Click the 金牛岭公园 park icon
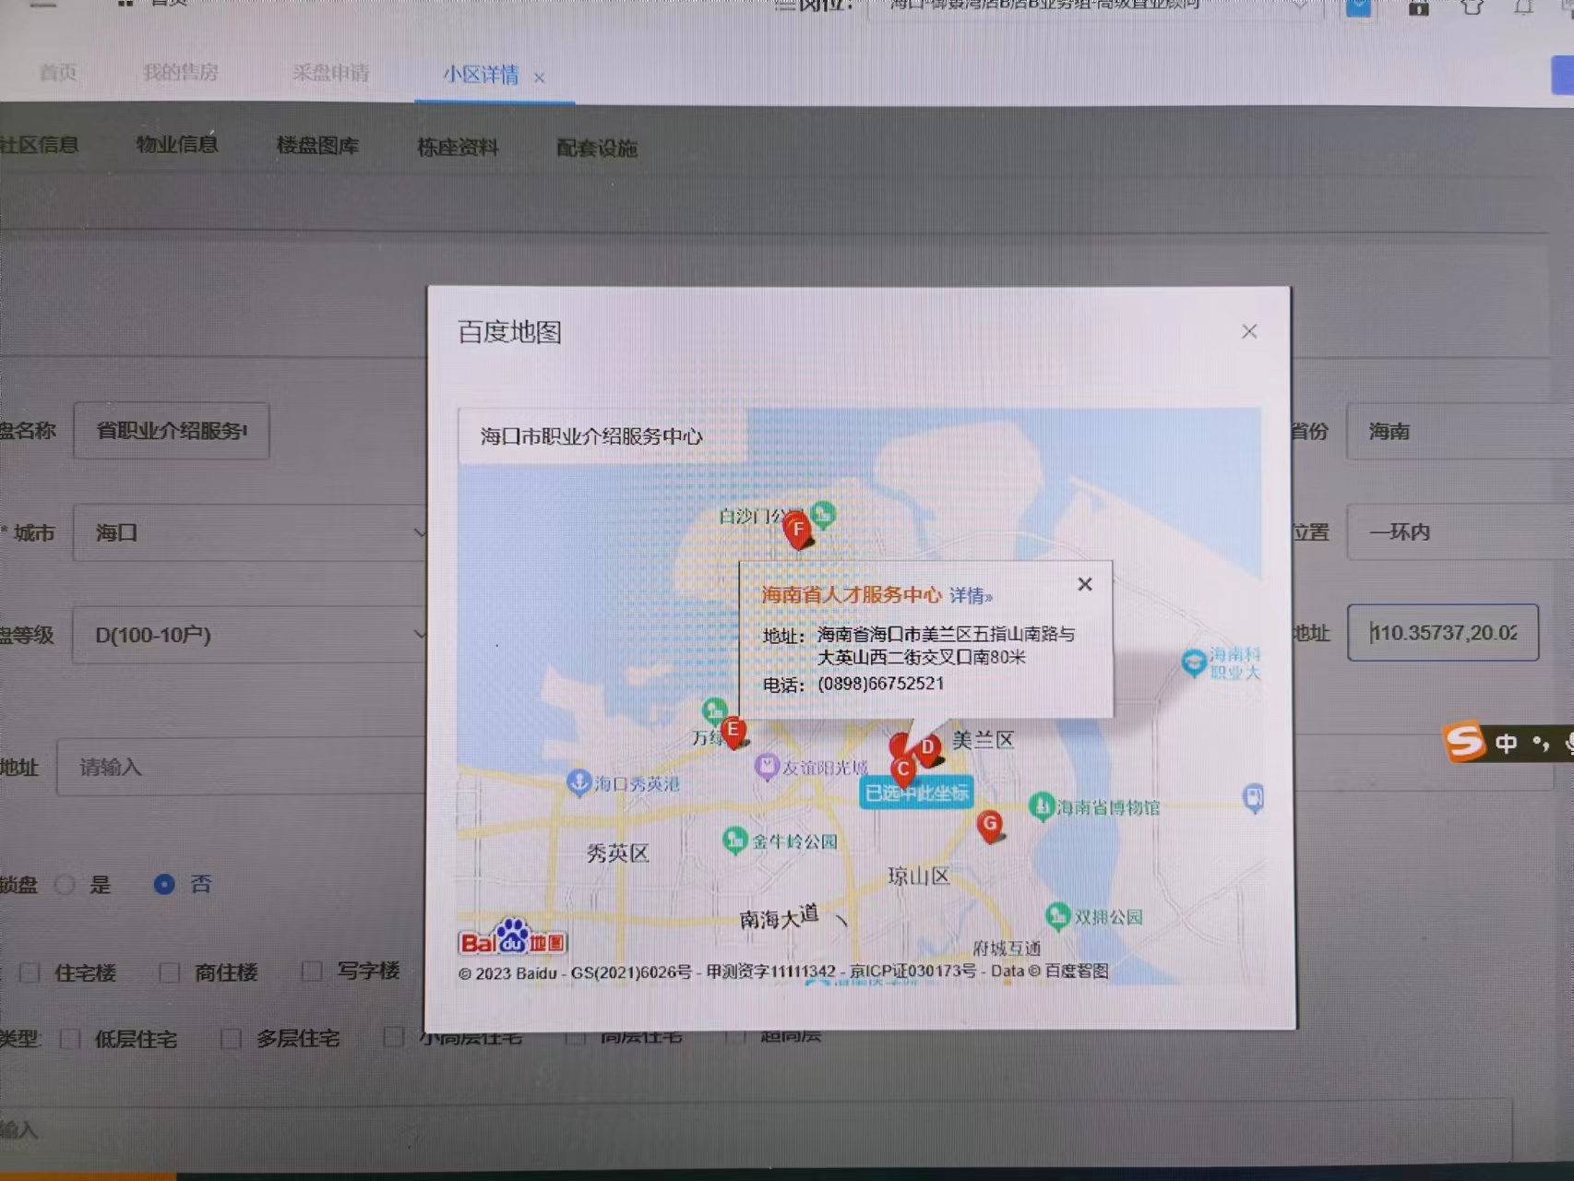 (734, 841)
